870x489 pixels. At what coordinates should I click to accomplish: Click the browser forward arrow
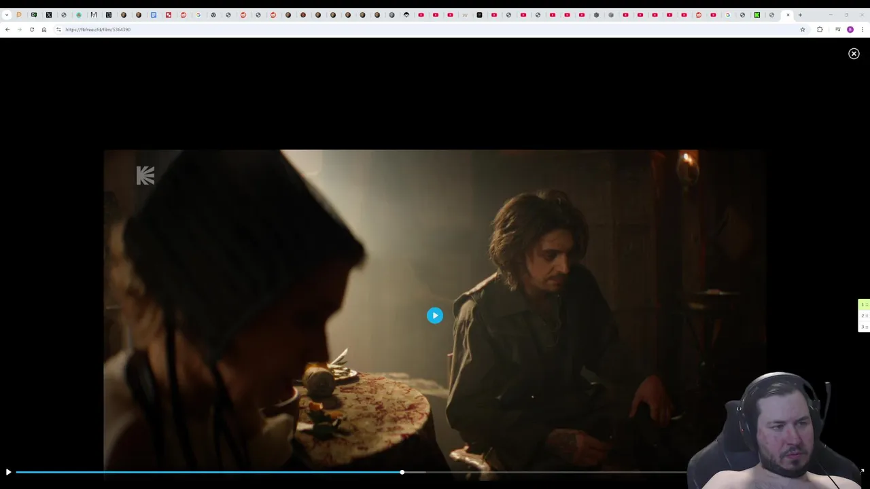point(19,29)
